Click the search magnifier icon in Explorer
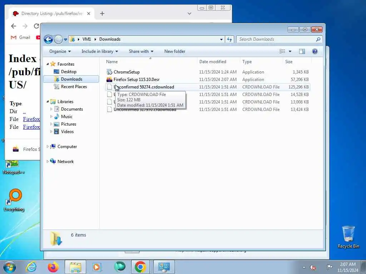The width and height of the screenshot is (366, 274). pyautogui.click(x=318, y=39)
